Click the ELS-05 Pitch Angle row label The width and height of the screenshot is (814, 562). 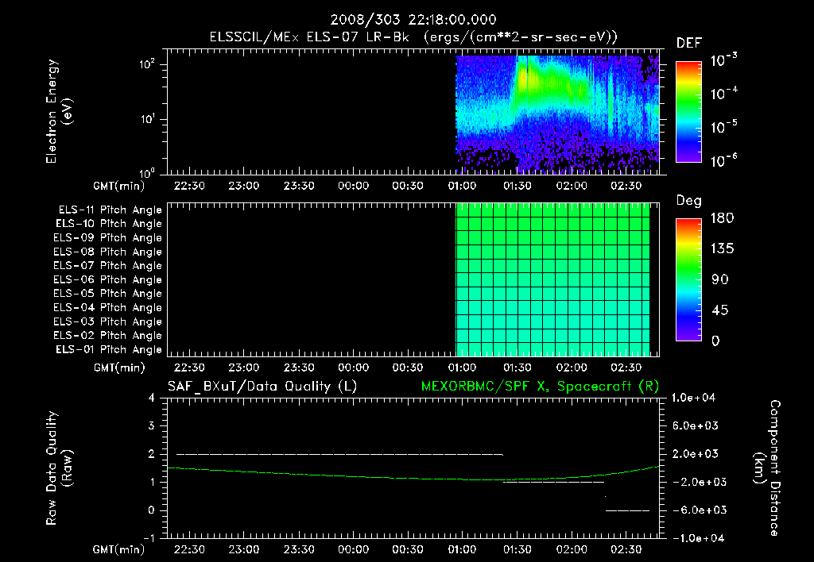point(107,294)
